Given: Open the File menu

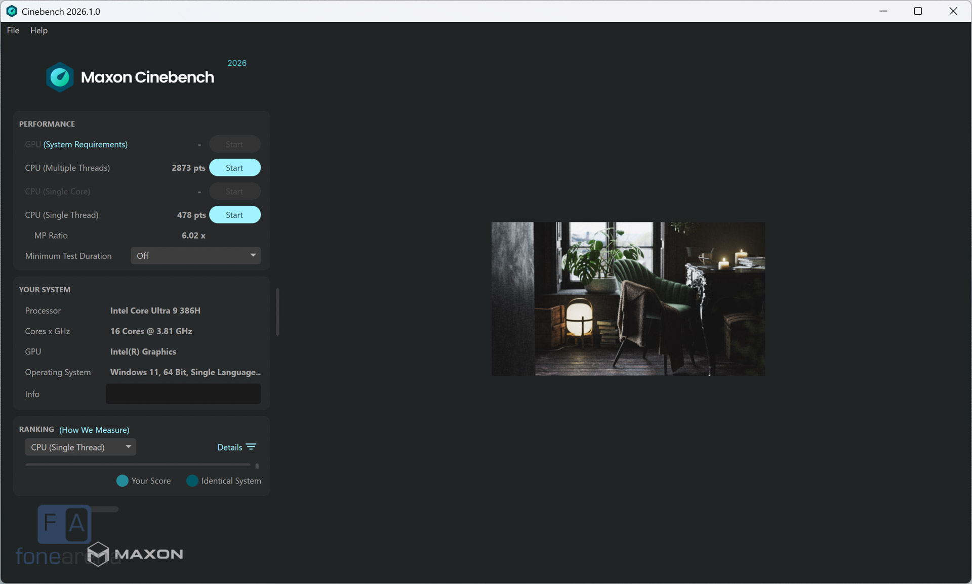Looking at the screenshot, I should pos(13,30).
